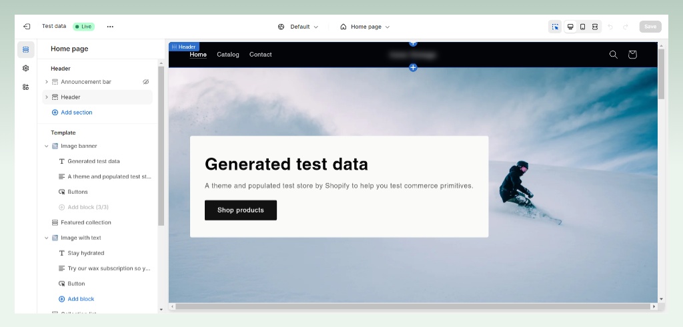Click the sidebar scroll up arrow

tap(161, 63)
